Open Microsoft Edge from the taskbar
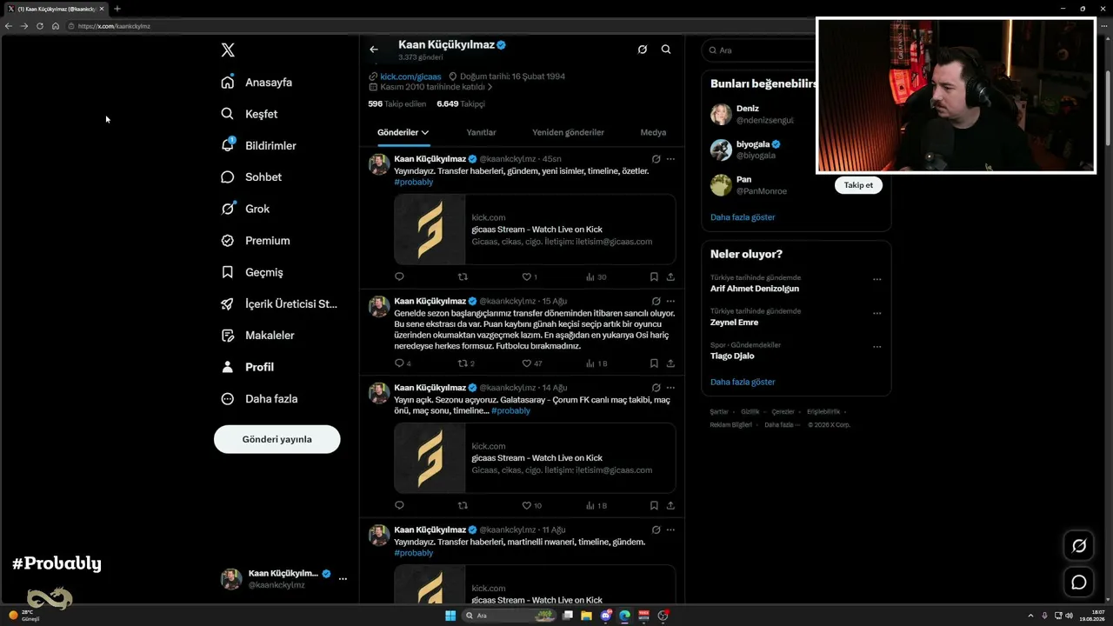This screenshot has width=1113, height=626. (624, 616)
